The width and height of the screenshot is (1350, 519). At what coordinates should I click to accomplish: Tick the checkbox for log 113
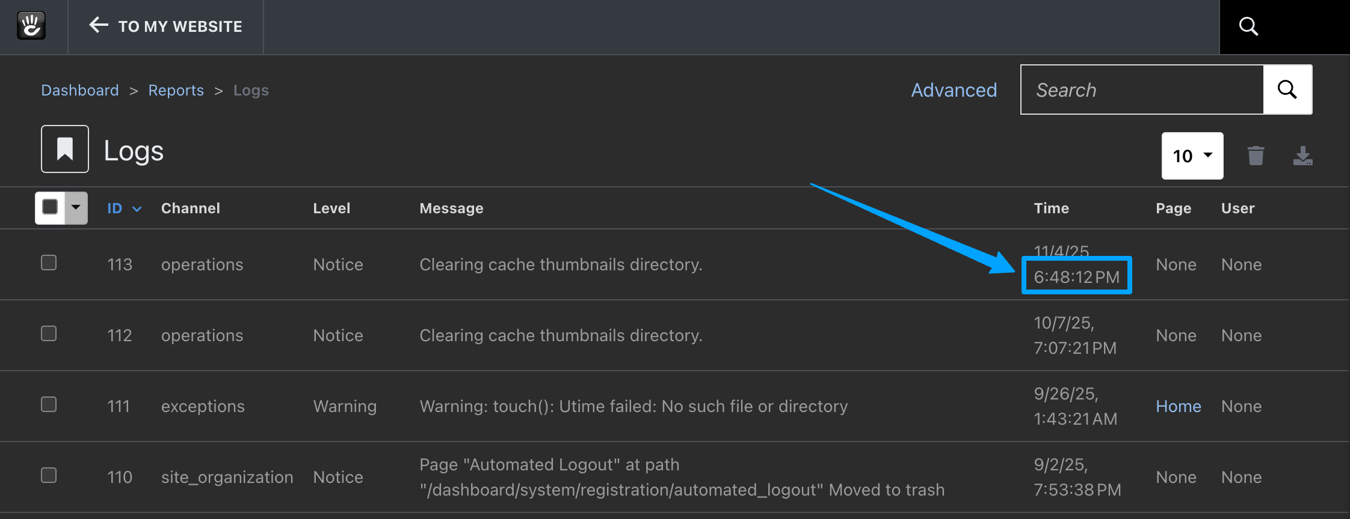coord(49,263)
